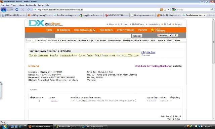Open the $2 Gadgets nav item
This screenshot has width=215, height=129.
(x=63, y=30)
